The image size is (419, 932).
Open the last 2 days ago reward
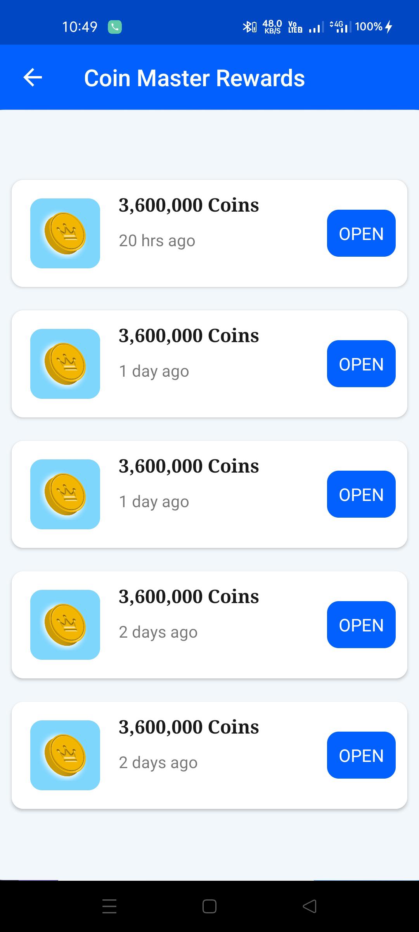(361, 755)
